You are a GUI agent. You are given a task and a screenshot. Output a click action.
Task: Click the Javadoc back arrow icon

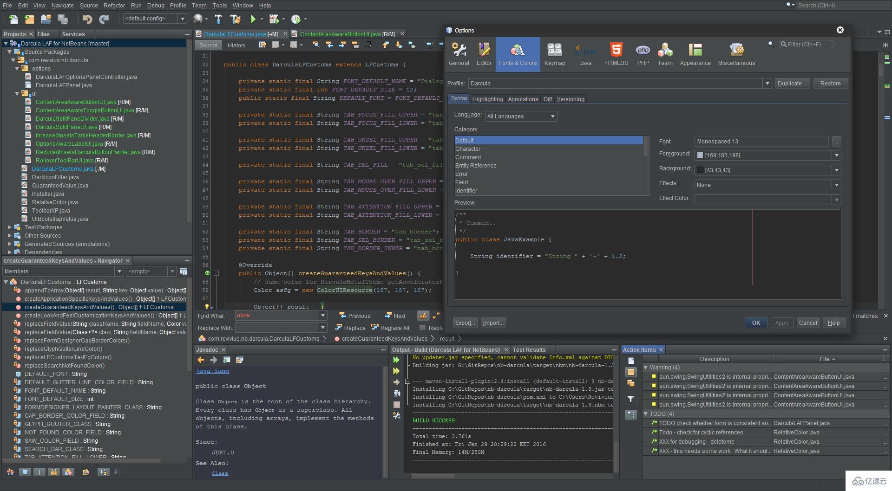pos(201,360)
